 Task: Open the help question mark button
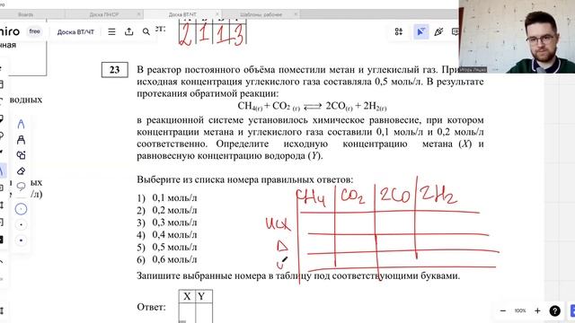pyautogui.click(x=554, y=310)
